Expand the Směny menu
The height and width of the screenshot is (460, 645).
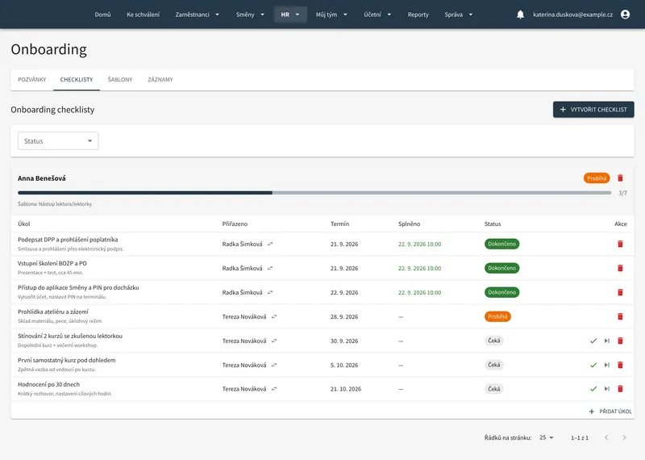coord(250,15)
